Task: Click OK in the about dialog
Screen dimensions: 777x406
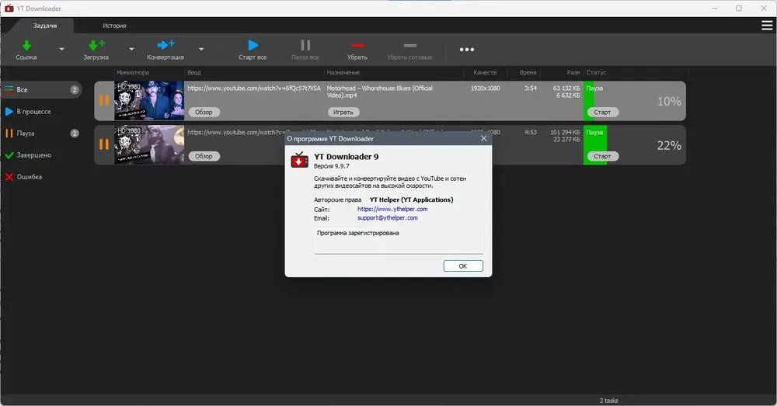Action: click(463, 266)
